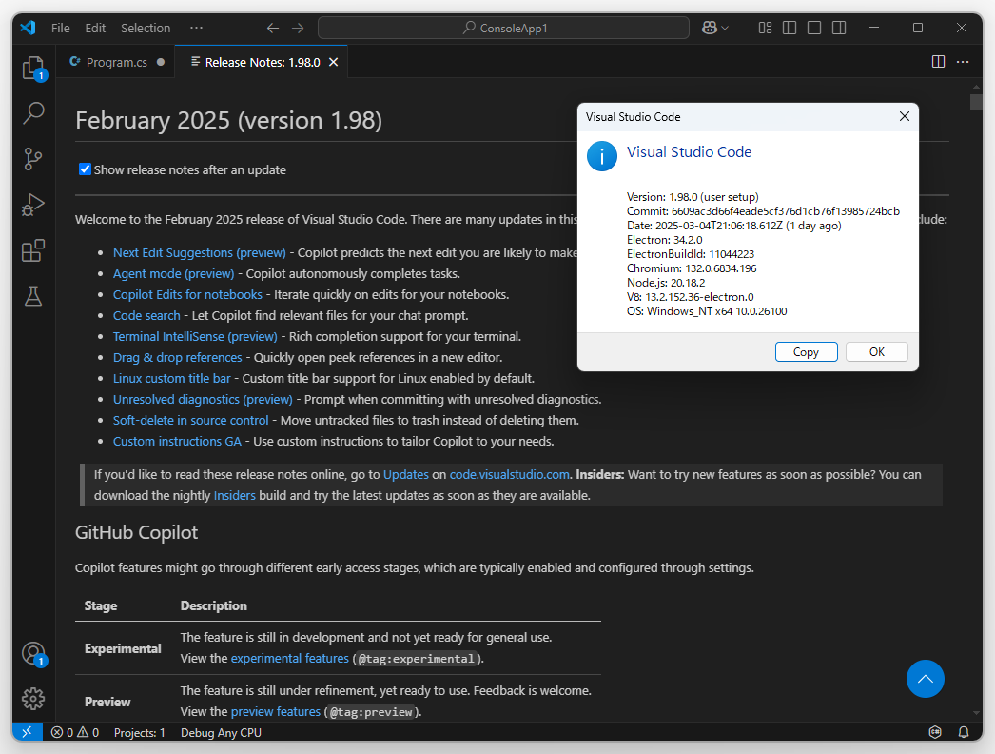
Task: Open the Search view in the Activity Bar
Action: 33,113
